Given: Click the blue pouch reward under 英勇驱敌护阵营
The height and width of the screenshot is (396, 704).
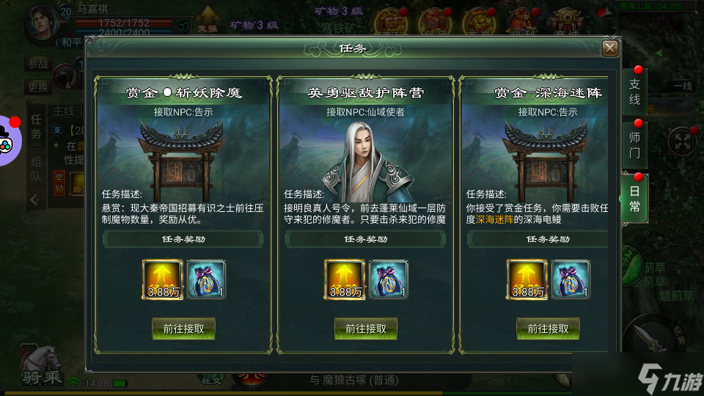Looking at the screenshot, I should 389,279.
